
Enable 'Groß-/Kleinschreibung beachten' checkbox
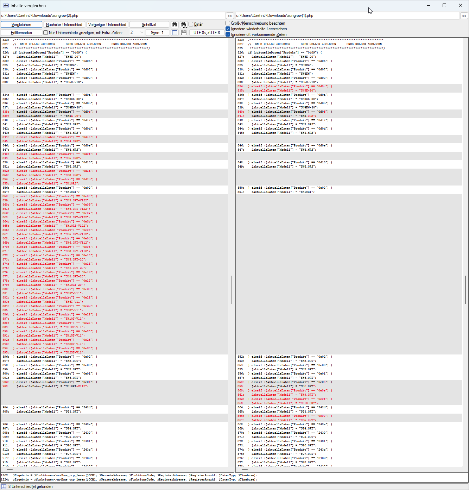228,23
